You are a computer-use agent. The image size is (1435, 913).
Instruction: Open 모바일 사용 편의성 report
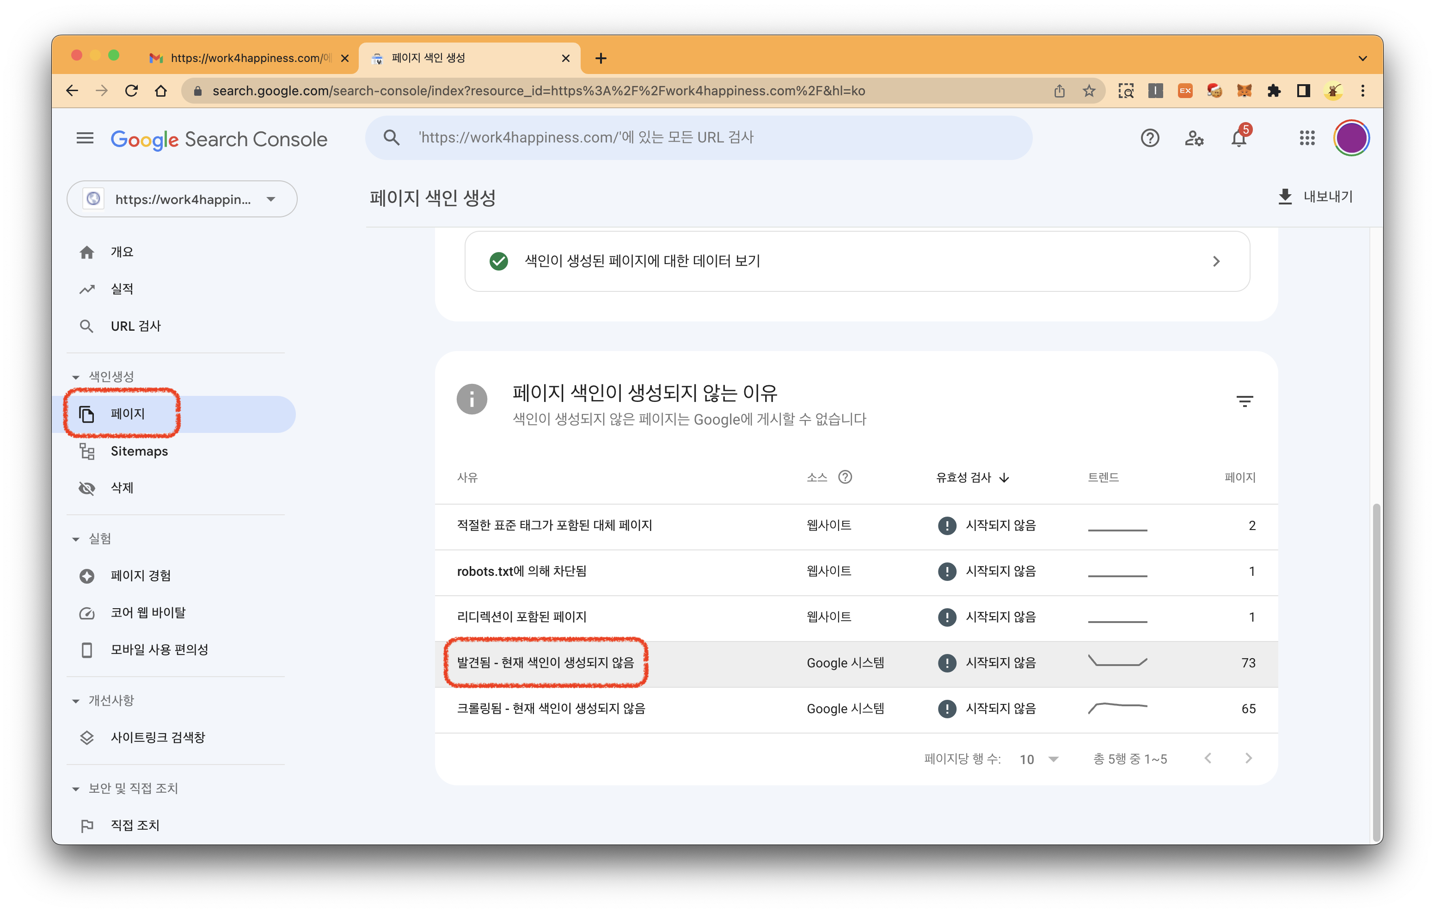[x=159, y=650]
